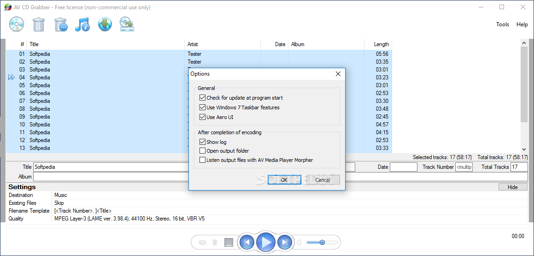Viewport: 534px width, 256px height.
Task: Click the Filename Template setting value
Action: 83,211
